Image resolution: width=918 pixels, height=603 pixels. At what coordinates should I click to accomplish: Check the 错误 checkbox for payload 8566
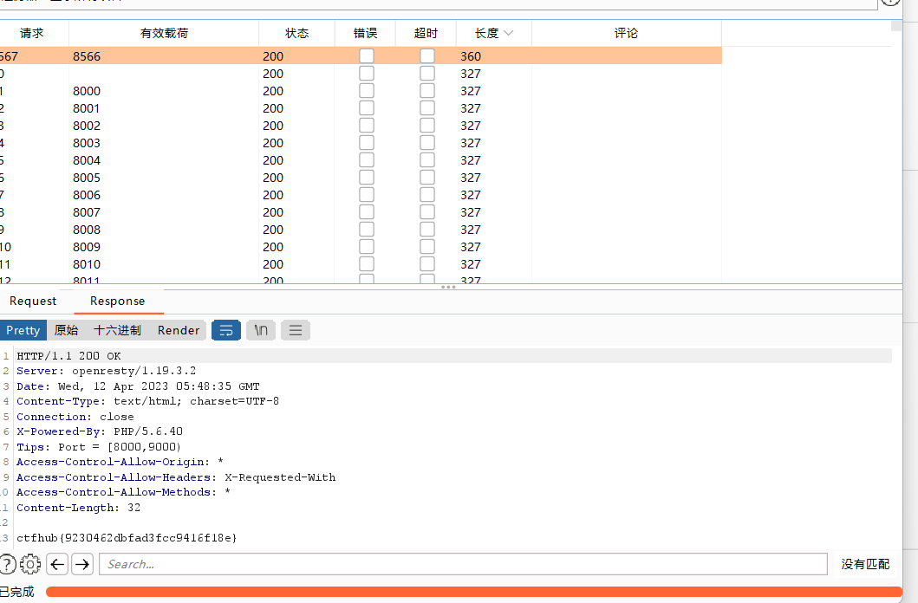coord(366,55)
